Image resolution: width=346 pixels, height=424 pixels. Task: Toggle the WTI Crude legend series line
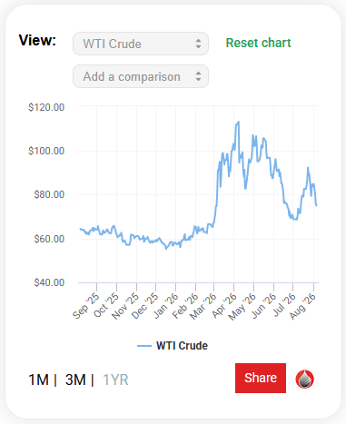[x=144, y=346]
